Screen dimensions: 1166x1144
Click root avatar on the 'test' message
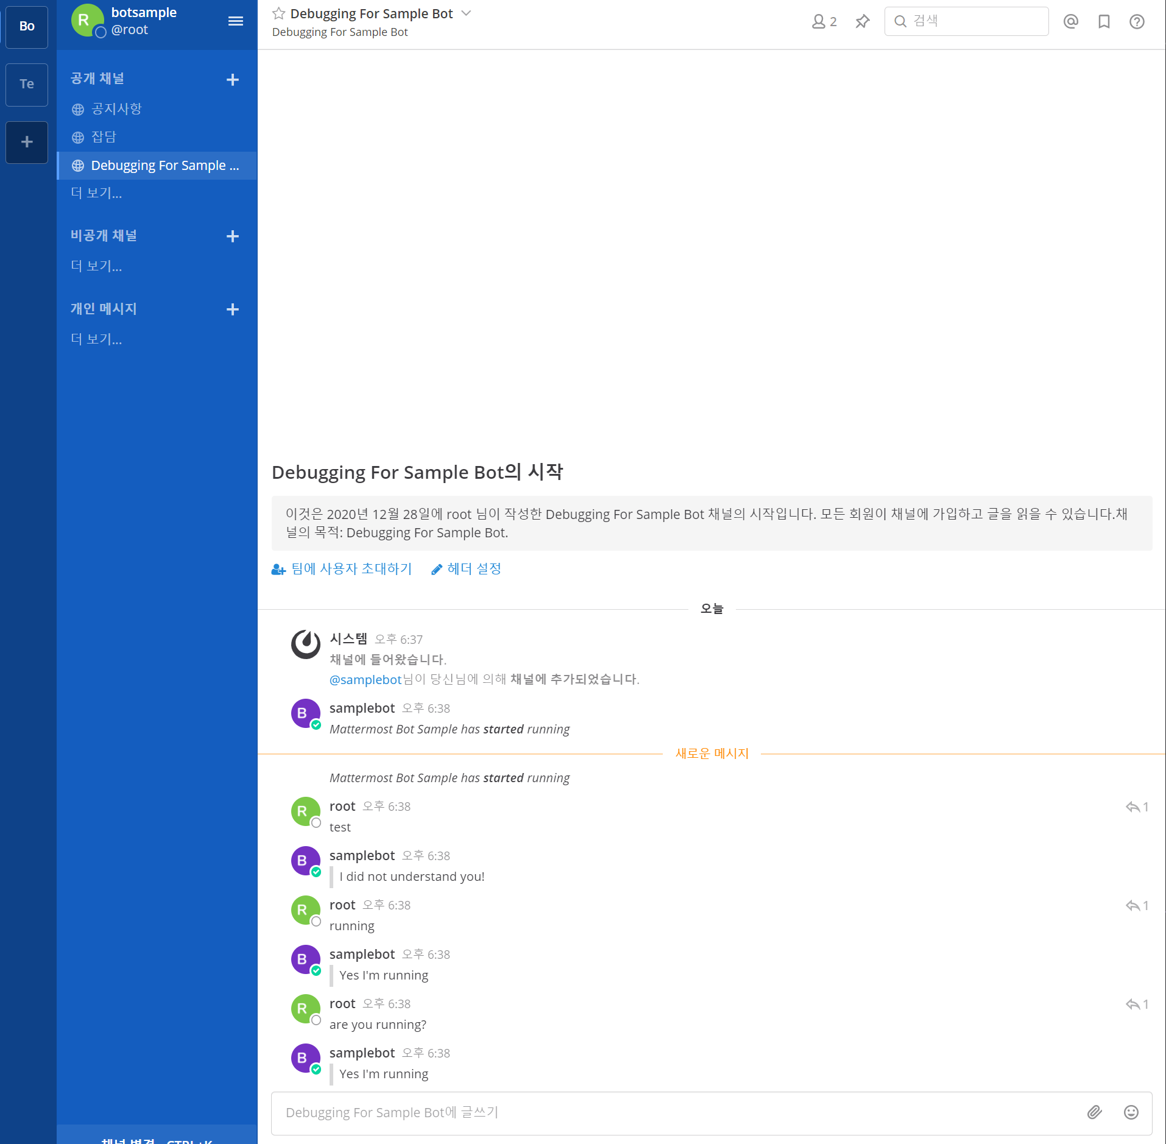(x=305, y=811)
